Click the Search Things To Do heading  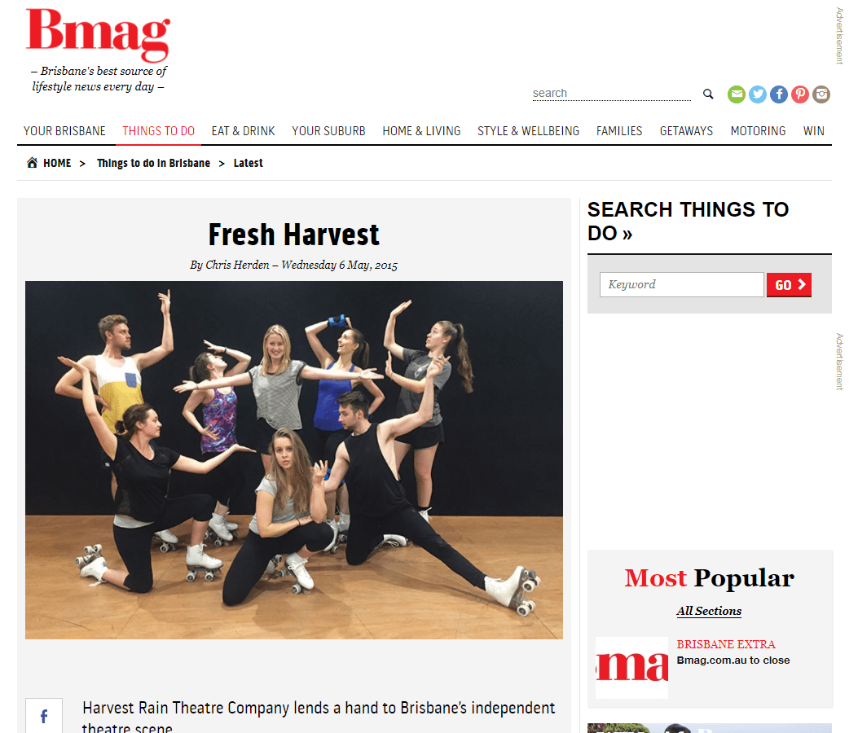pyautogui.click(x=688, y=221)
